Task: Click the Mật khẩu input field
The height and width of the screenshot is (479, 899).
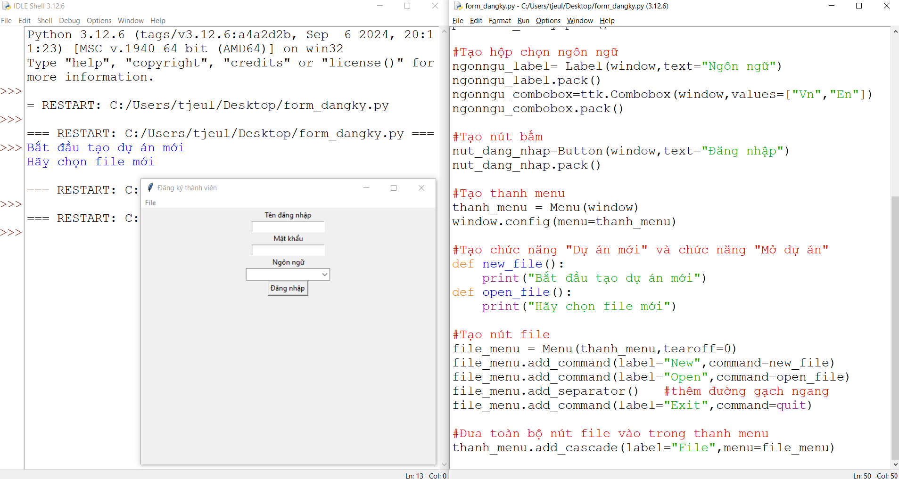Action: tap(288, 250)
